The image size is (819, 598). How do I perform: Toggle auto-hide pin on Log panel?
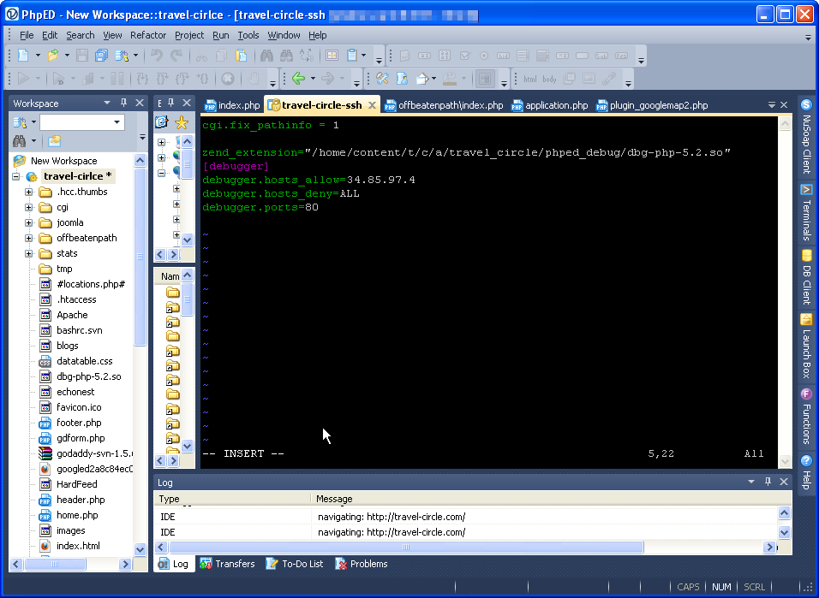coord(767,483)
